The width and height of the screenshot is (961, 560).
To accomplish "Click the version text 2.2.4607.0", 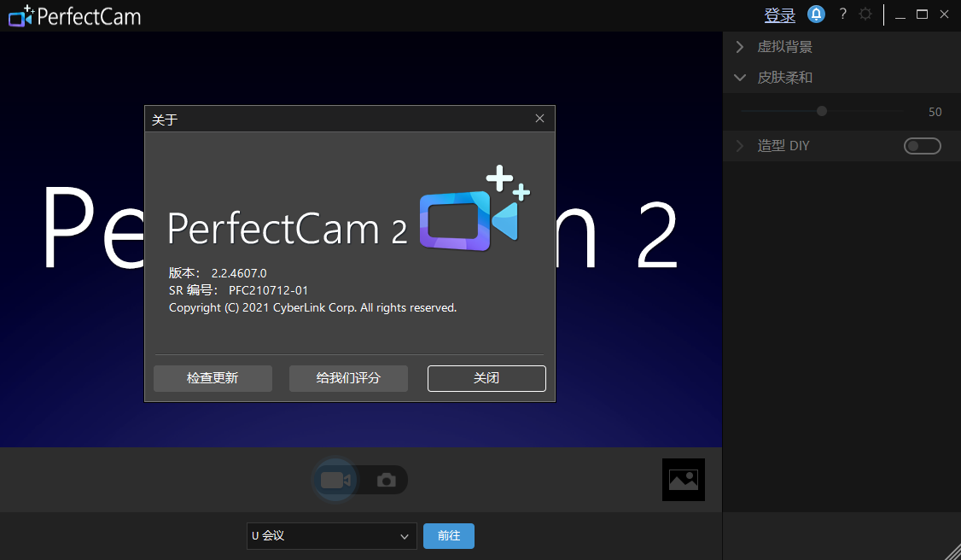I will [x=239, y=273].
